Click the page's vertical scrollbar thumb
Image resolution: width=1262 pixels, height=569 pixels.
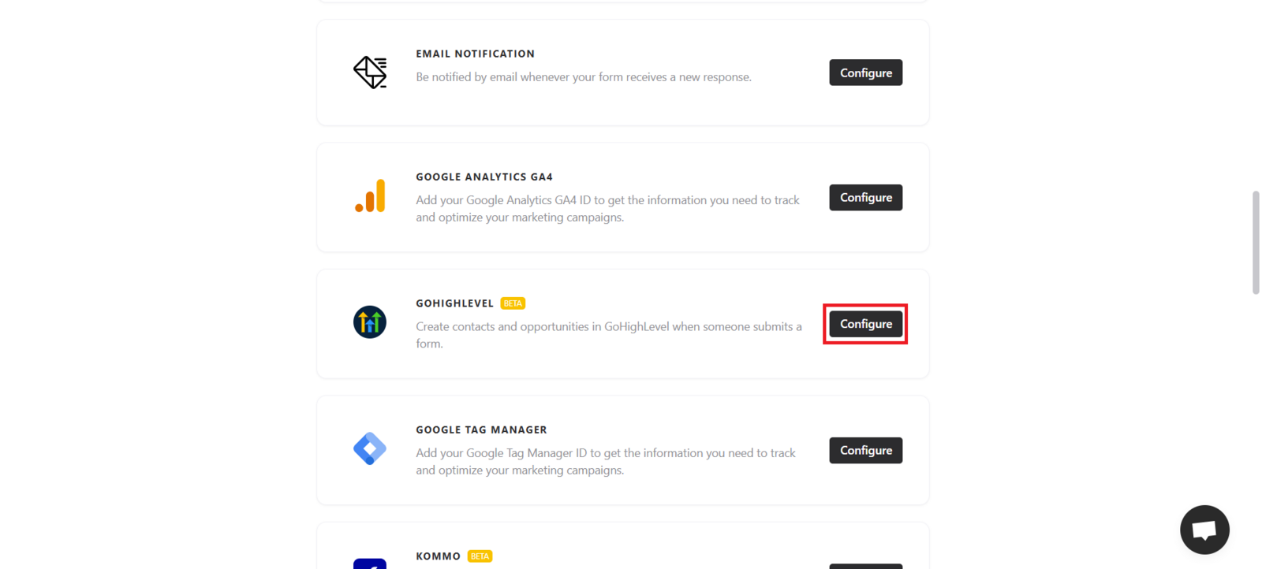1256,242
